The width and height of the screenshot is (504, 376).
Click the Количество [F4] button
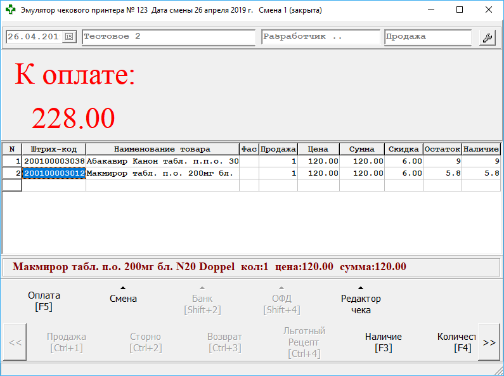click(x=456, y=342)
